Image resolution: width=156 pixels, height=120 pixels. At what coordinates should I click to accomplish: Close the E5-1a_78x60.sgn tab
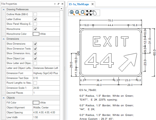[93, 4]
